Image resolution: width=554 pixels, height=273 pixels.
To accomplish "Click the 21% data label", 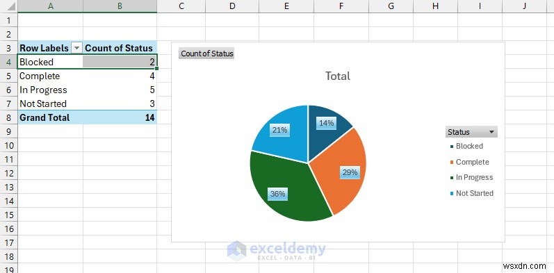I will pyautogui.click(x=279, y=130).
